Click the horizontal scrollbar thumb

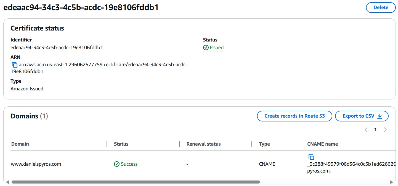[135, 182]
